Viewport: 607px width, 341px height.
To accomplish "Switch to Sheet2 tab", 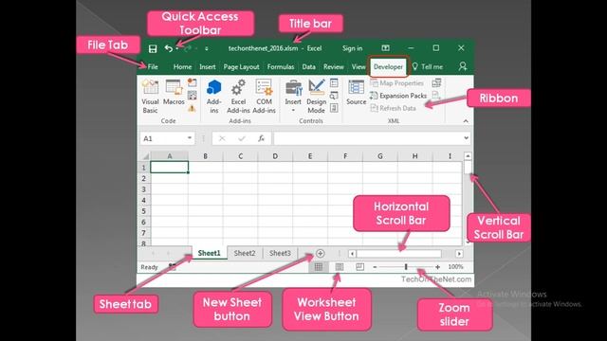I will click(245, 253).
